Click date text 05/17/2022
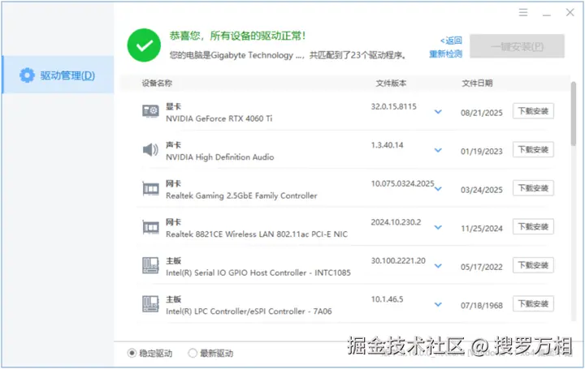 point(482,267)
